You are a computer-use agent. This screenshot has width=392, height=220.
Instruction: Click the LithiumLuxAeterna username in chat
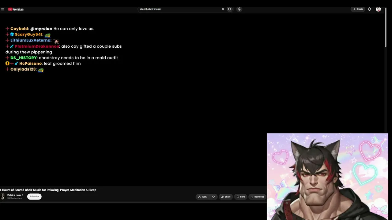[30, 40]
